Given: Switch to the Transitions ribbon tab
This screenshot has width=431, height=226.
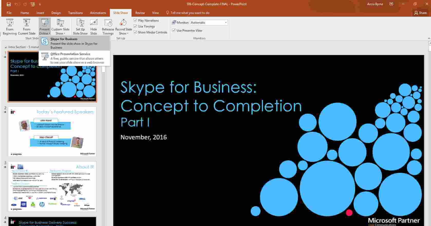Looking at the screenshot, I should (x=75, y=13).
